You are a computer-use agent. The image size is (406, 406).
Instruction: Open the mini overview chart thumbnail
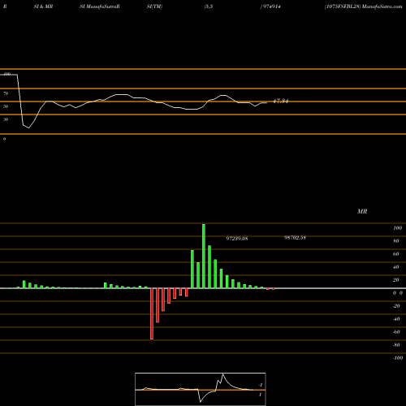[x=201, y=389]
